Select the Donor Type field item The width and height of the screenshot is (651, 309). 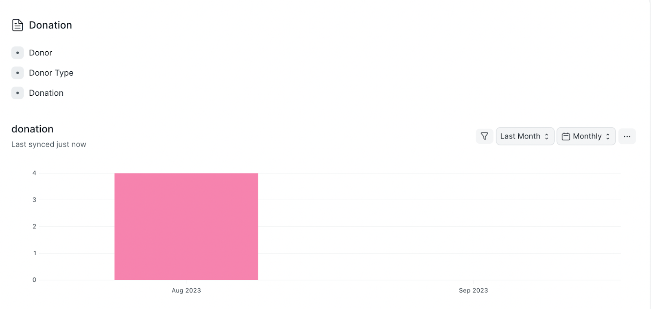click(51, 73)
